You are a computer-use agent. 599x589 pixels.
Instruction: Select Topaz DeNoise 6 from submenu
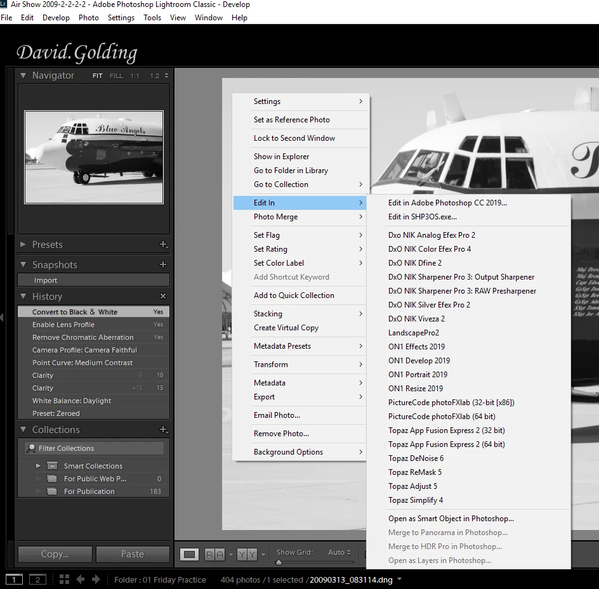pos(468,458)
